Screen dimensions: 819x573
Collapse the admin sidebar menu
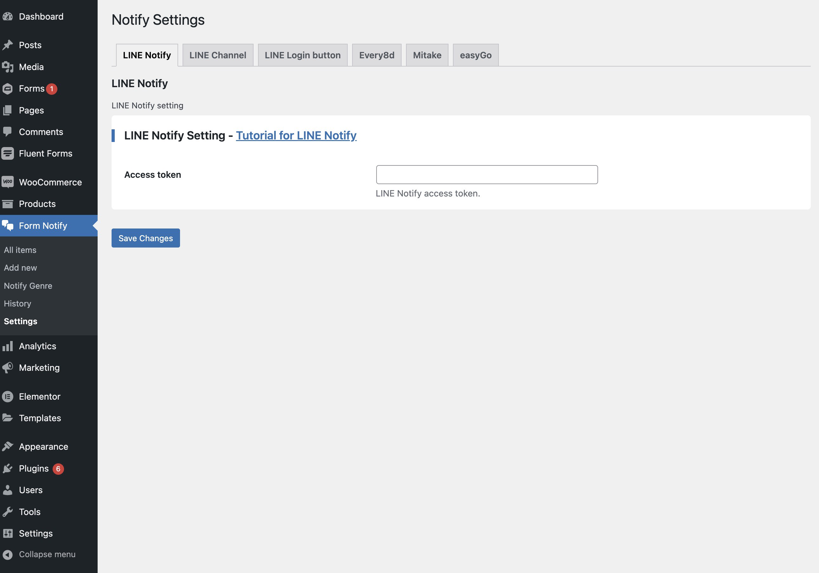(x=39, y=554)
